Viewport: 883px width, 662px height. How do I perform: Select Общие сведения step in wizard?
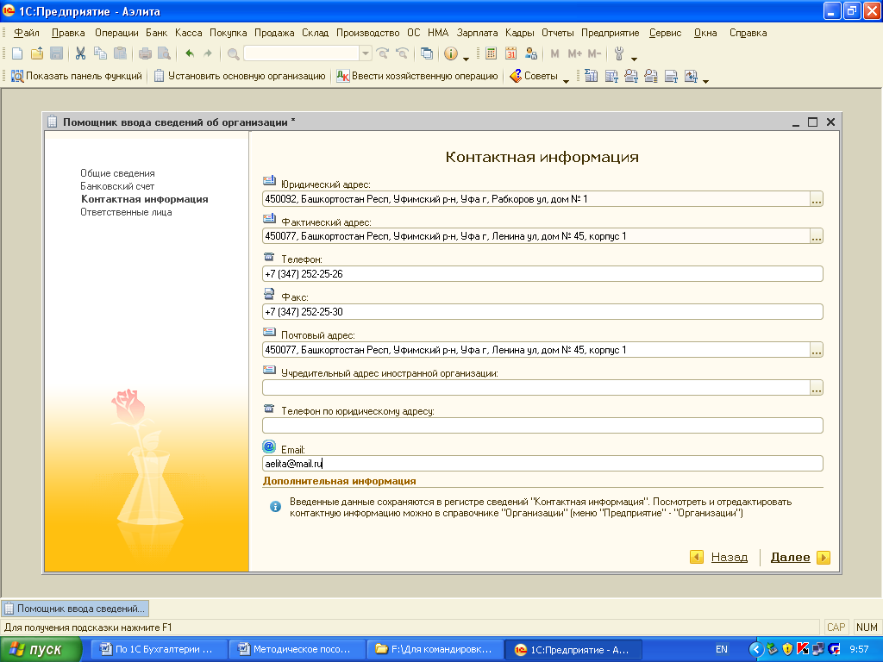(117, 173)
